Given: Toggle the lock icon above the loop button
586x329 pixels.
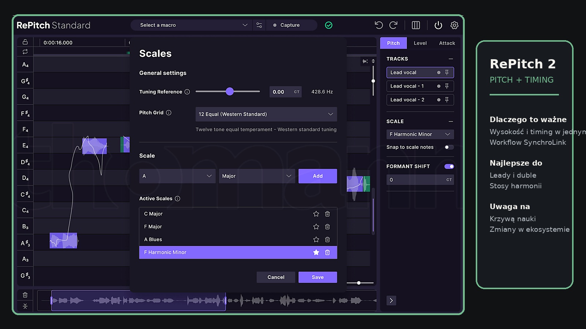Looking at the screenshot, I should pyautogui.click(x=25, y=42).
